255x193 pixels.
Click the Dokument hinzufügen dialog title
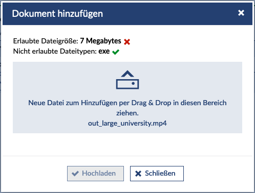pos(57,14)
